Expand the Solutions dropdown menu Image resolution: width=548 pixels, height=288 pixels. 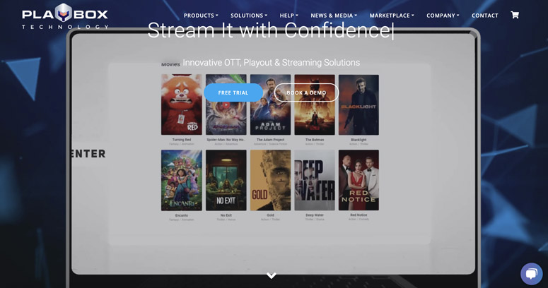(x=249, y=16)
